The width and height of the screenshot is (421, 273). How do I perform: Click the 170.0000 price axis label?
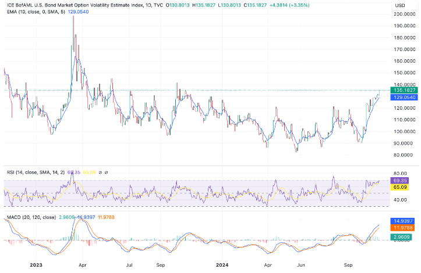pyautogui.click(x=405, y=49)
